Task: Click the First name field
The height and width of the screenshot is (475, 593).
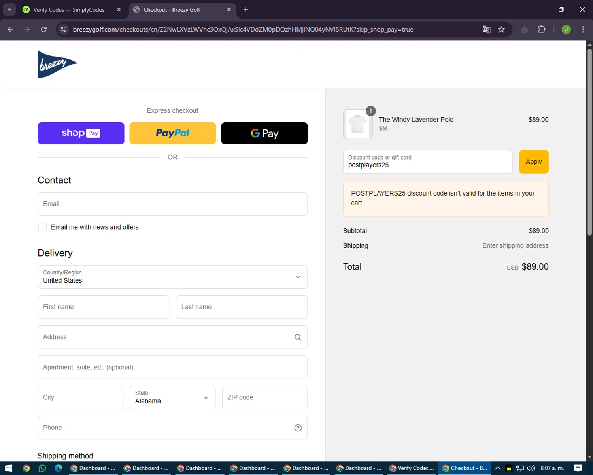Action: [104, 307]
